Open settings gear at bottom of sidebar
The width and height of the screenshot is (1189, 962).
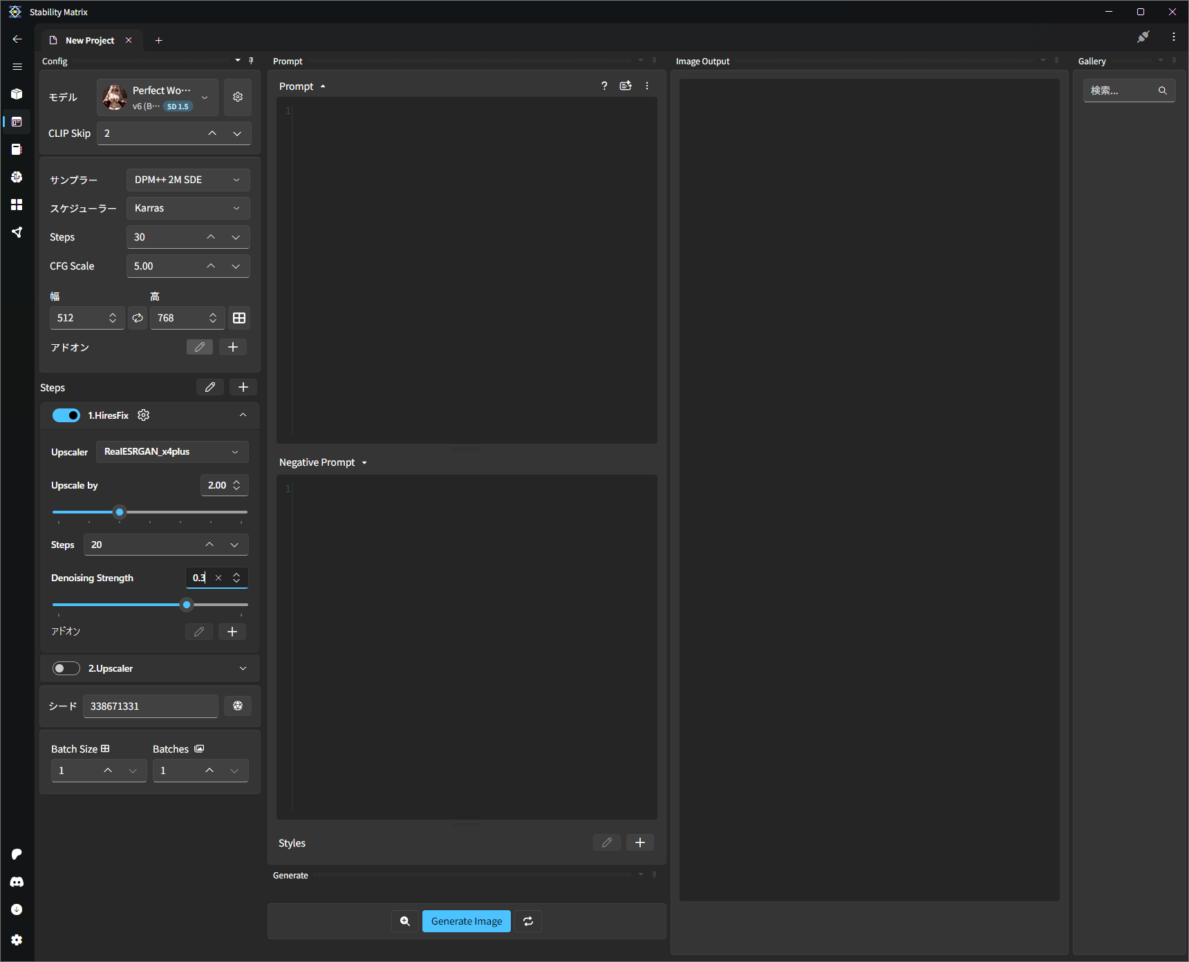click(x=17, y=940)
